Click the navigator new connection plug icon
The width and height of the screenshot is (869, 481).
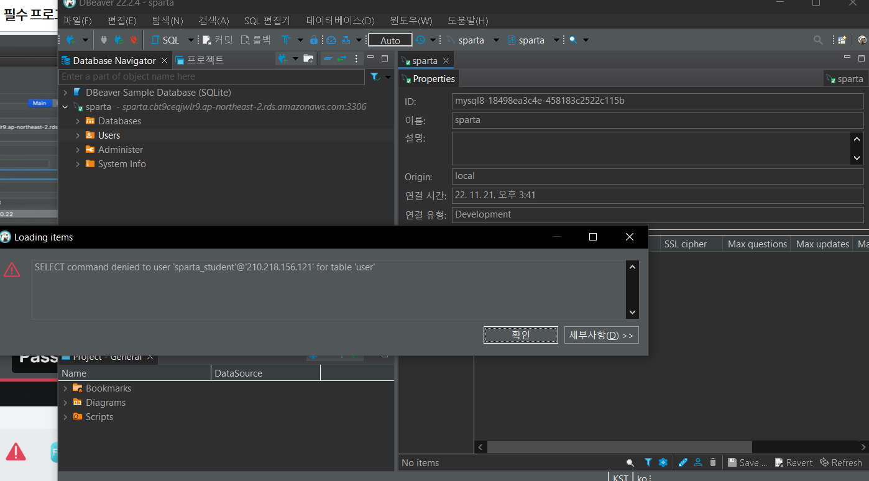(282, 58)
